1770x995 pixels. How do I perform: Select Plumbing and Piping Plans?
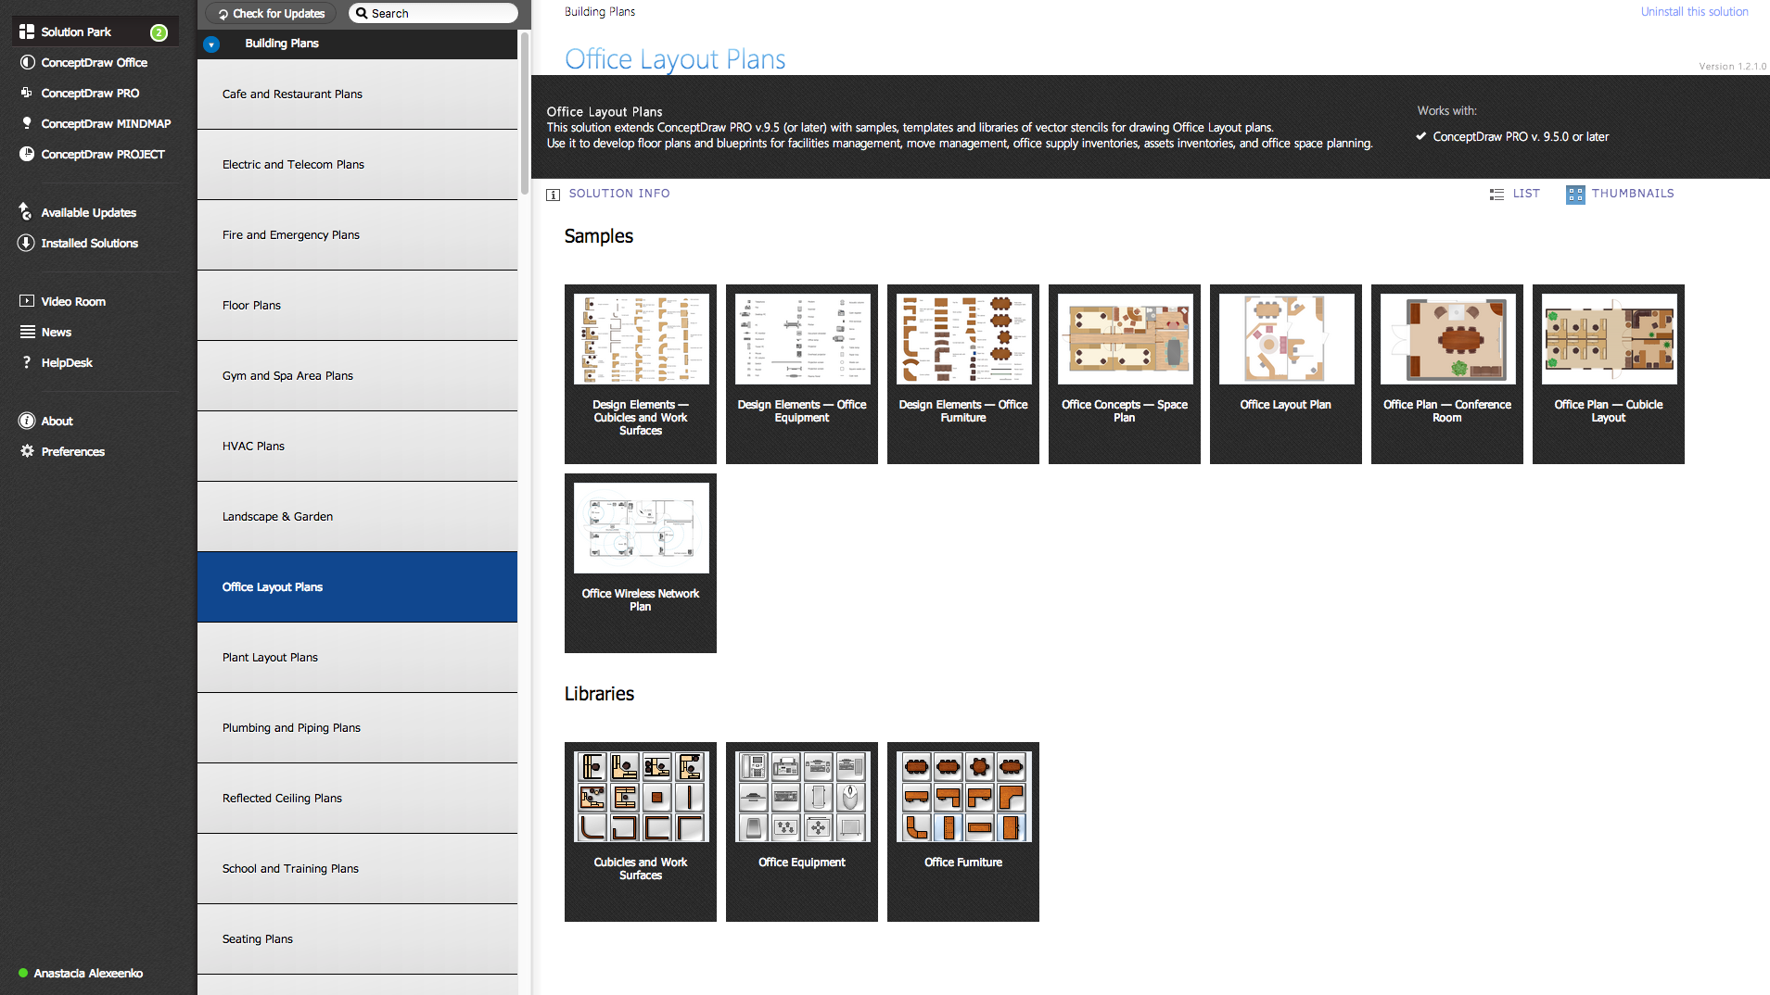(357, 728)
